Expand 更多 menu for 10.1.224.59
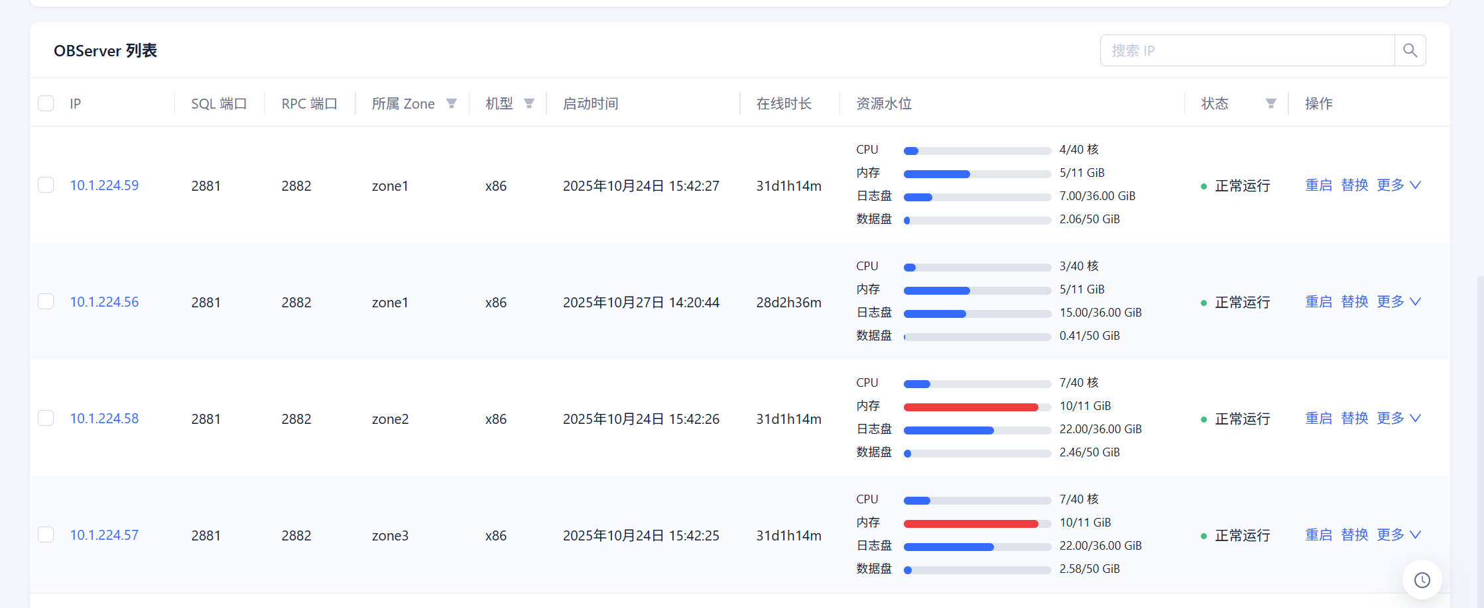Screen dimensions: 1484x608 click(1398, 185)
